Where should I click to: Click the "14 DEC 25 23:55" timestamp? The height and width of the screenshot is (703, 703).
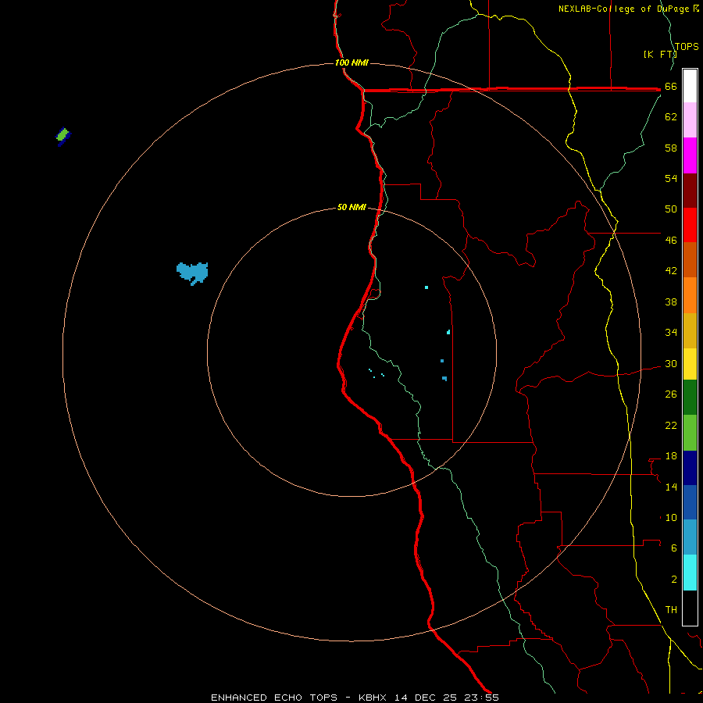447,698
